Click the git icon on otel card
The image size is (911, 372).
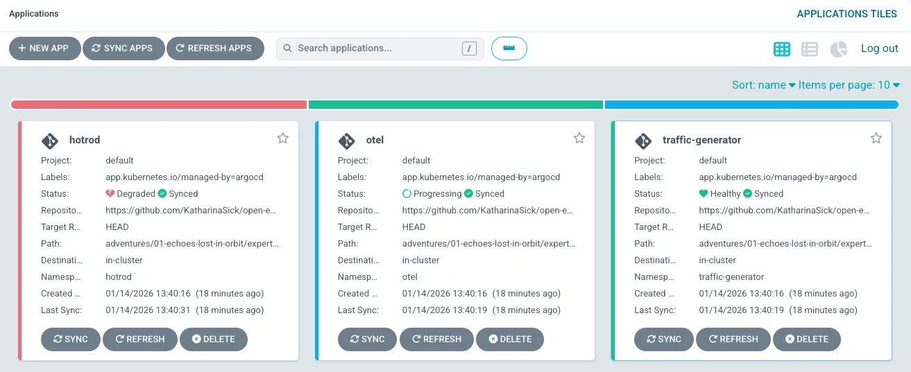(x=347, y=141)
